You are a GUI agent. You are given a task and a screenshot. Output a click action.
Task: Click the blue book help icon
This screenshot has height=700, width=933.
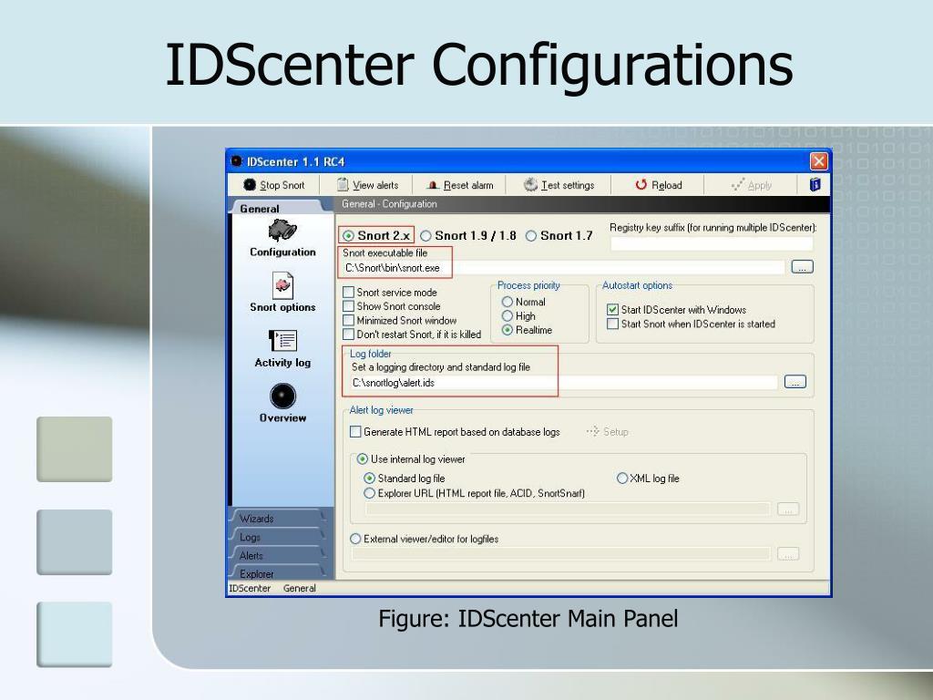click(x=815, y=184)
